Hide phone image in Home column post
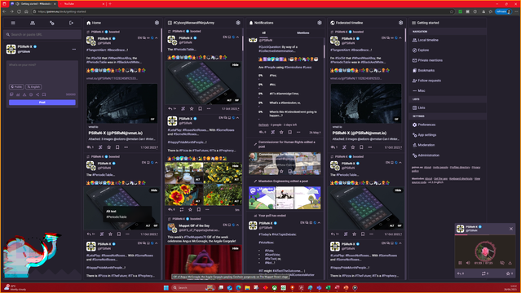 [154, 190]
